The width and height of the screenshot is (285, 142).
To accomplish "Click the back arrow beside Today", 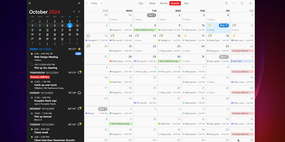I will point(87,3).
